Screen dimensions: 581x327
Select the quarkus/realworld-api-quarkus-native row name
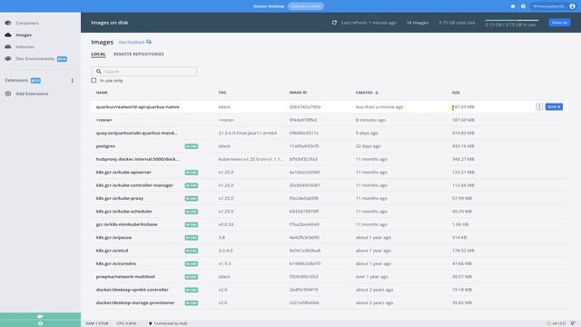pos(137,107)
